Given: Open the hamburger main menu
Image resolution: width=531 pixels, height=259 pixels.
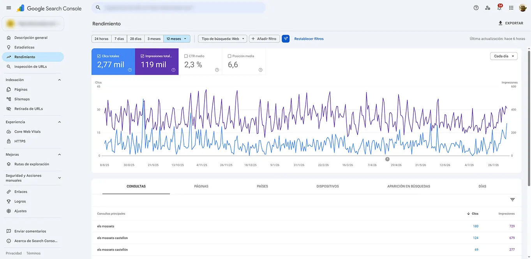Looking at the screenshot, I should pos(9,8).
